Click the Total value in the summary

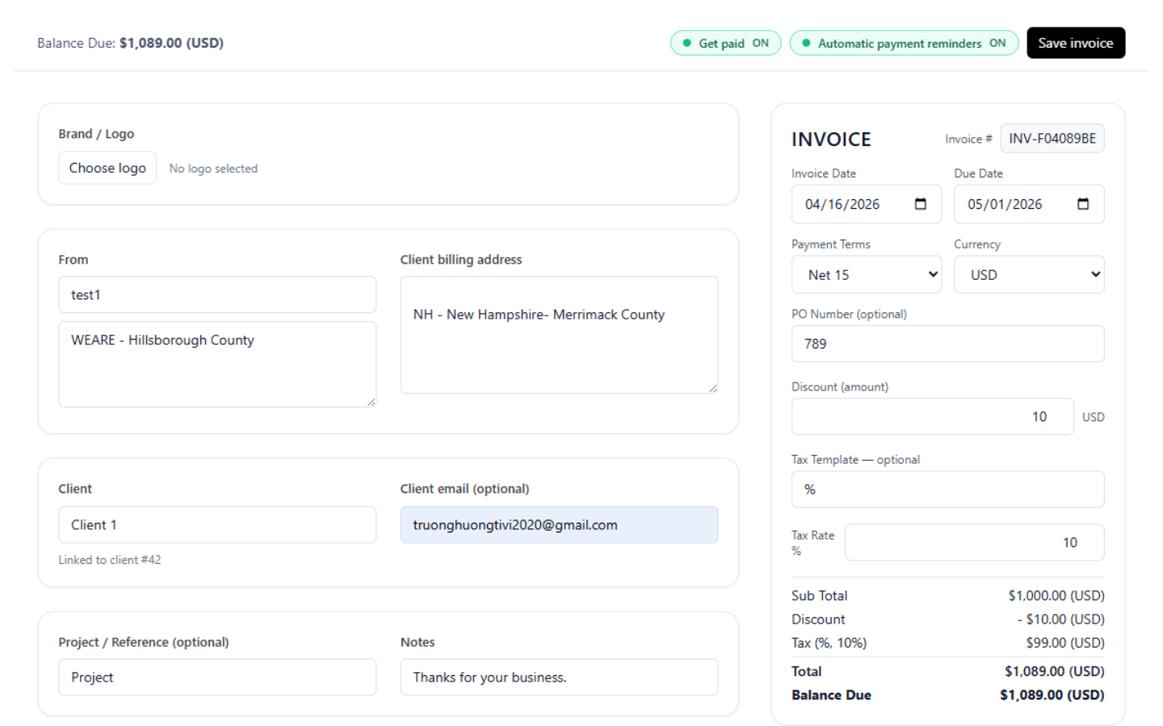pyautogui.click(x=1055, y=671)
